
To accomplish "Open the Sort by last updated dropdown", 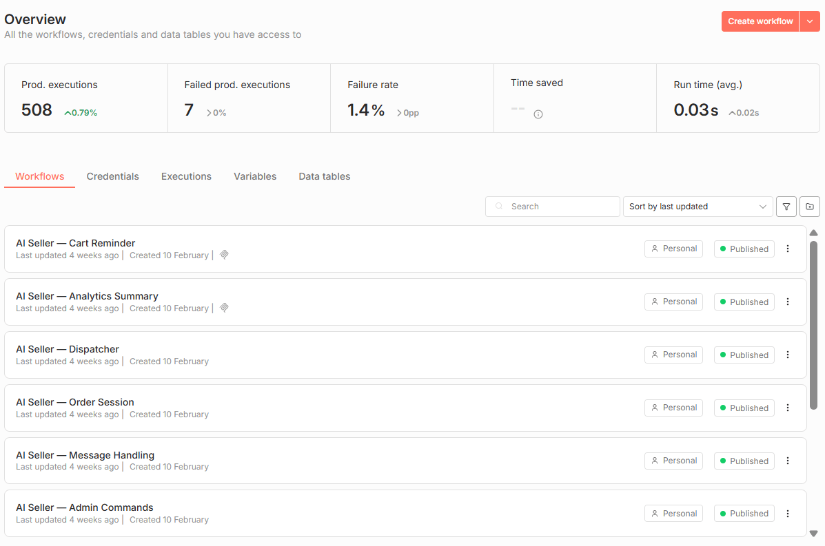I will coord(697,207).
